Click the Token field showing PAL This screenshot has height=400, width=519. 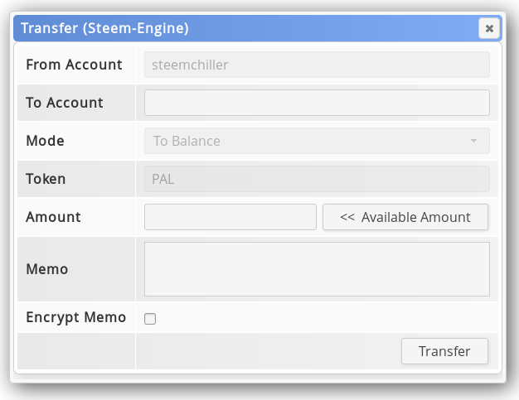[317, 179]
